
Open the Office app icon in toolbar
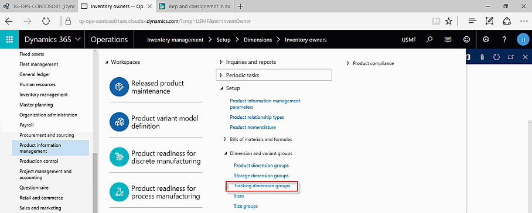coord(468,57)
